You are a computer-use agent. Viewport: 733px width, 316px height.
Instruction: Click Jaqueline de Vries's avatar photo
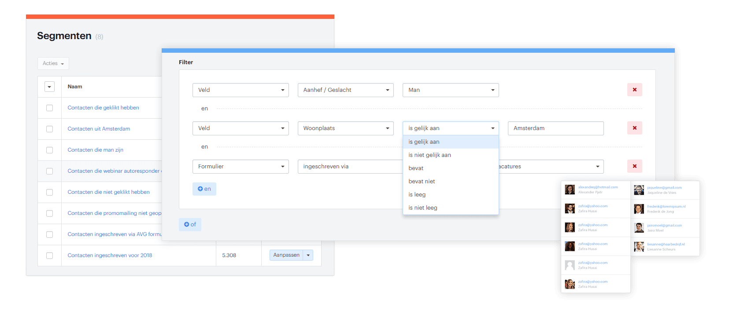point(639,190)
